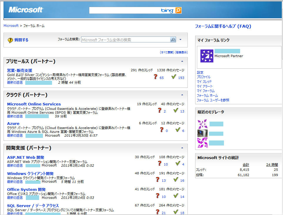
Task: Click 最新の返信 under Windows クライアント開発
Action: point(15,182)
